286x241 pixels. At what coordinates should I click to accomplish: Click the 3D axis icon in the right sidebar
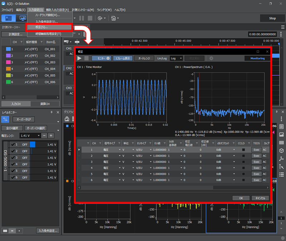pyautogui.click(x=281, y=158)
